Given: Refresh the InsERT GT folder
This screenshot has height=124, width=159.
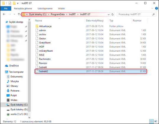Looking at the screenshot, I should coord(113,14).
